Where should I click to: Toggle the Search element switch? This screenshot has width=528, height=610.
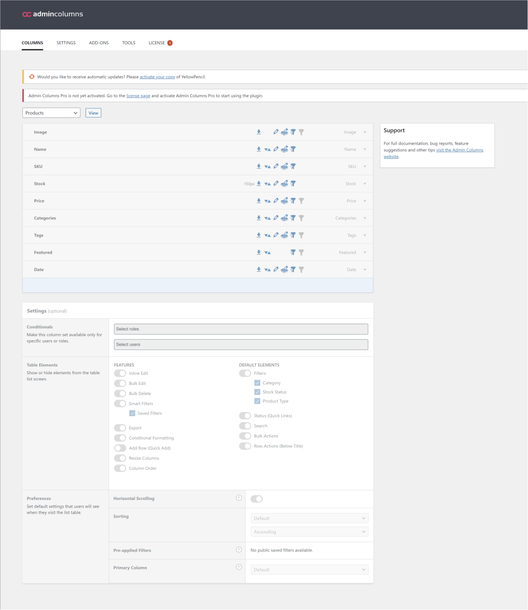(x=245, y=426)
